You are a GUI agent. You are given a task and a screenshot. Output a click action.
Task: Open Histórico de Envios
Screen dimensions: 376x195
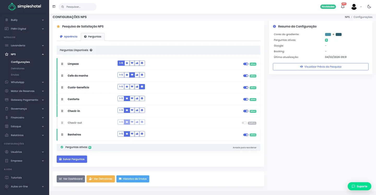[133, 179]
